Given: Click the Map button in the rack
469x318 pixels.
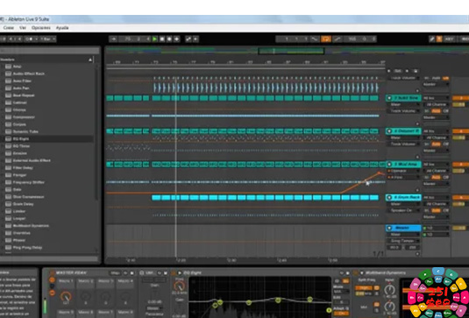Looking at the screenshot, I should (x=115, y=273).
